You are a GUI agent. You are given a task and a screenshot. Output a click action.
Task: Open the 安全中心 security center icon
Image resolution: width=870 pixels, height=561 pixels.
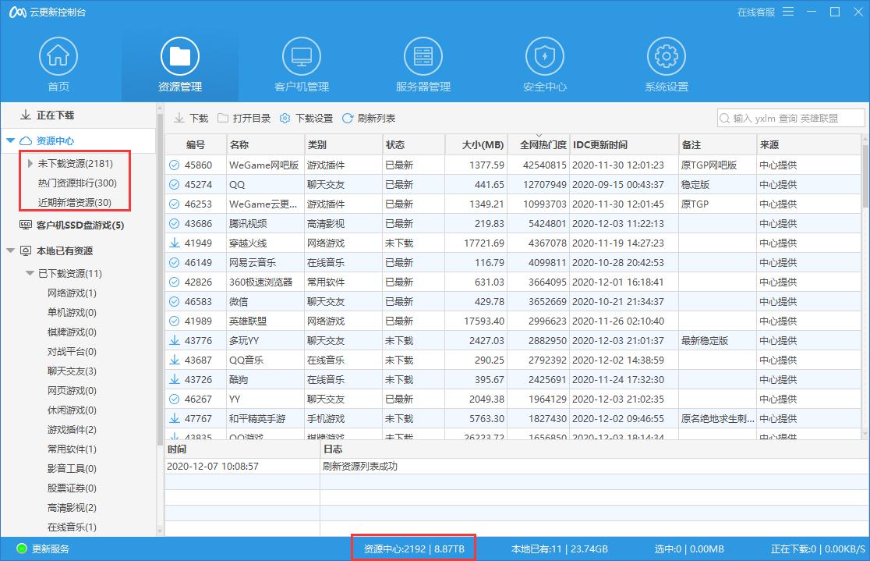(x=544, y=55)
